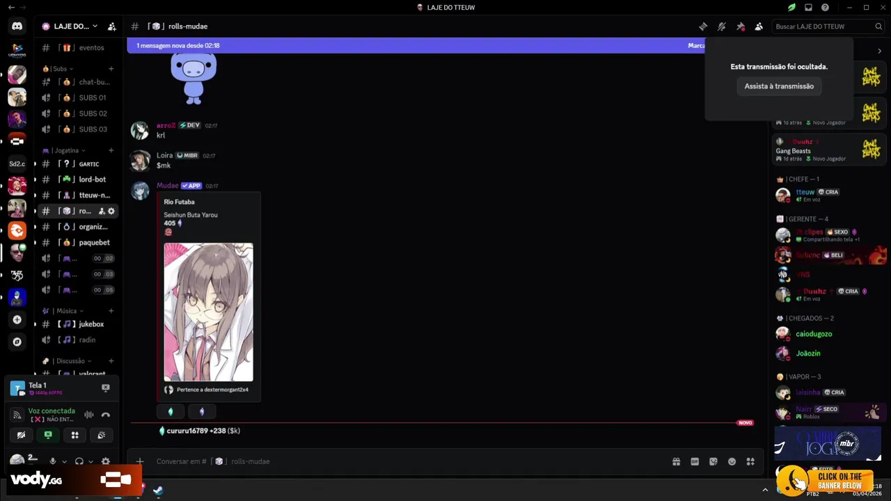
Task: Open GIF picker
Action: click(695, 461)
